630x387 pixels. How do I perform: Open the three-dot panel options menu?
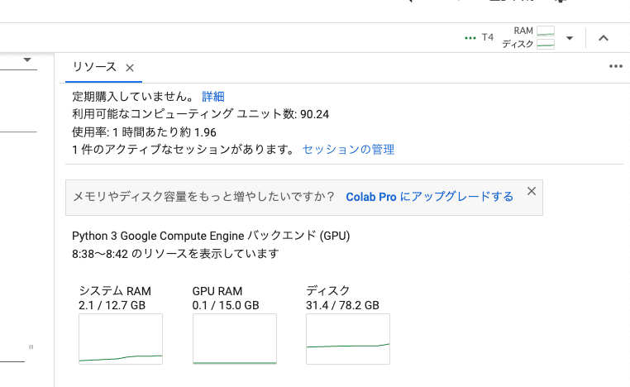[615, 67]
